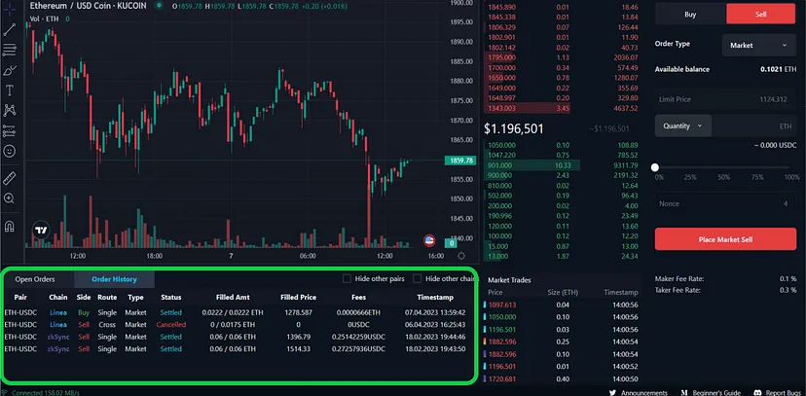Click the Ethereum / USD Coin symbol title
806x396 pixels.
[88, 6]
